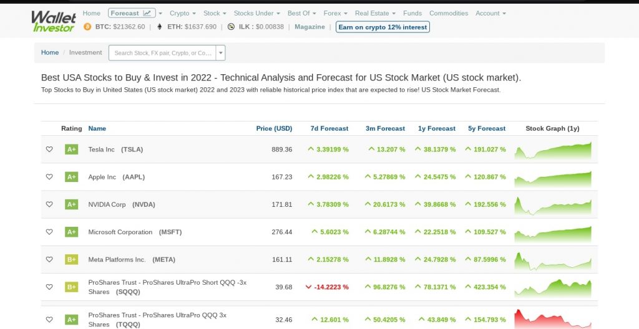Click Apple A+ rating badge
The height and width of the screenshot is (329, 639).
[x=71, y=177]
